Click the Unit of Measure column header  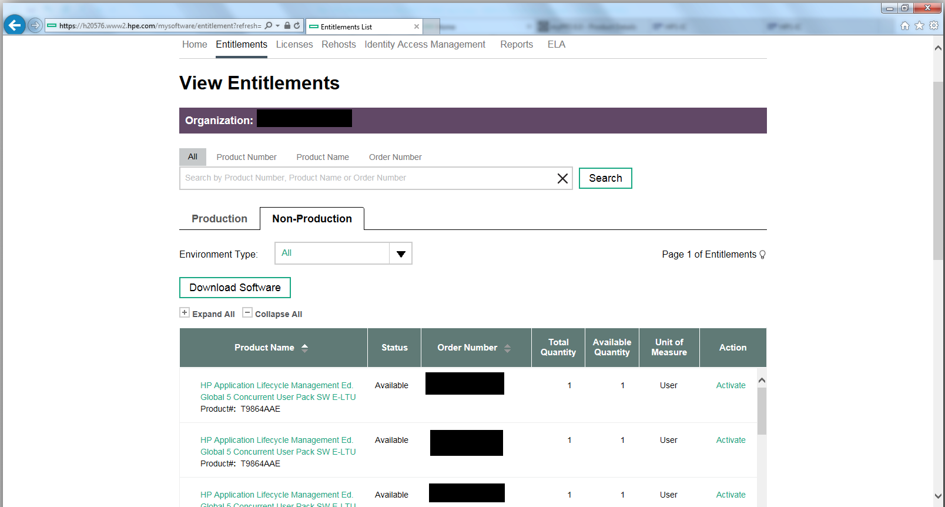[x=669, y=348]
